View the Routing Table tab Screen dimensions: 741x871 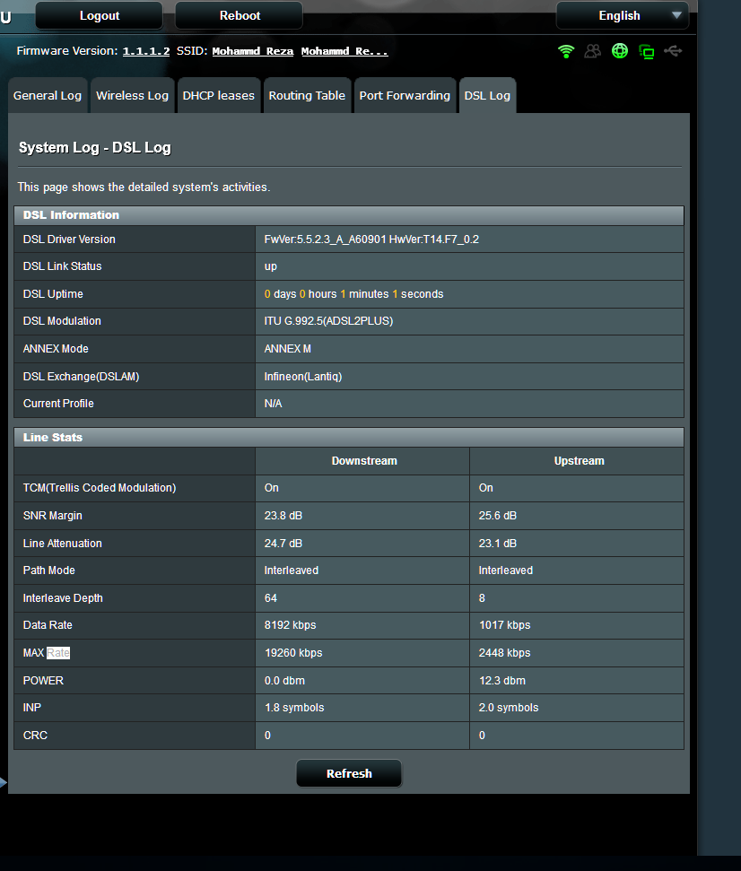click(307, 96)
